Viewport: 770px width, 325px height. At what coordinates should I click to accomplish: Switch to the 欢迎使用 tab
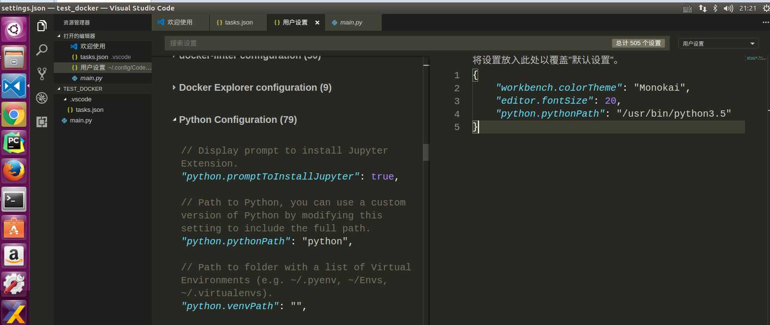(180, 23)
